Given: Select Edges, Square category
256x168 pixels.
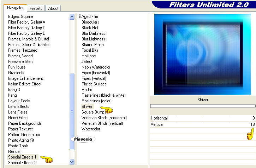Looking at the screenshot, I should pos(20,17).
